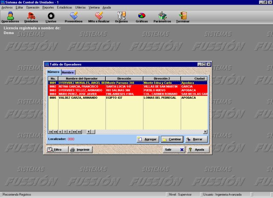The image size is (273, 198).
Task: Open Mtto x Realizar icon
Action: click(99, 17)
